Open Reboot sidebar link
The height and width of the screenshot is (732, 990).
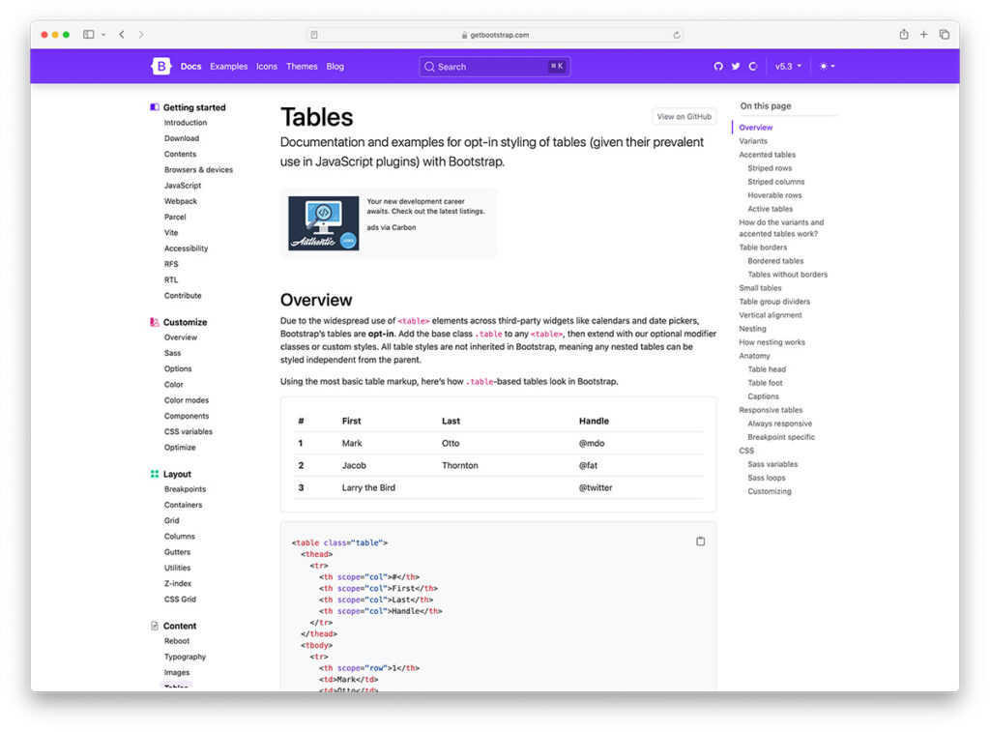click(177, 641)
